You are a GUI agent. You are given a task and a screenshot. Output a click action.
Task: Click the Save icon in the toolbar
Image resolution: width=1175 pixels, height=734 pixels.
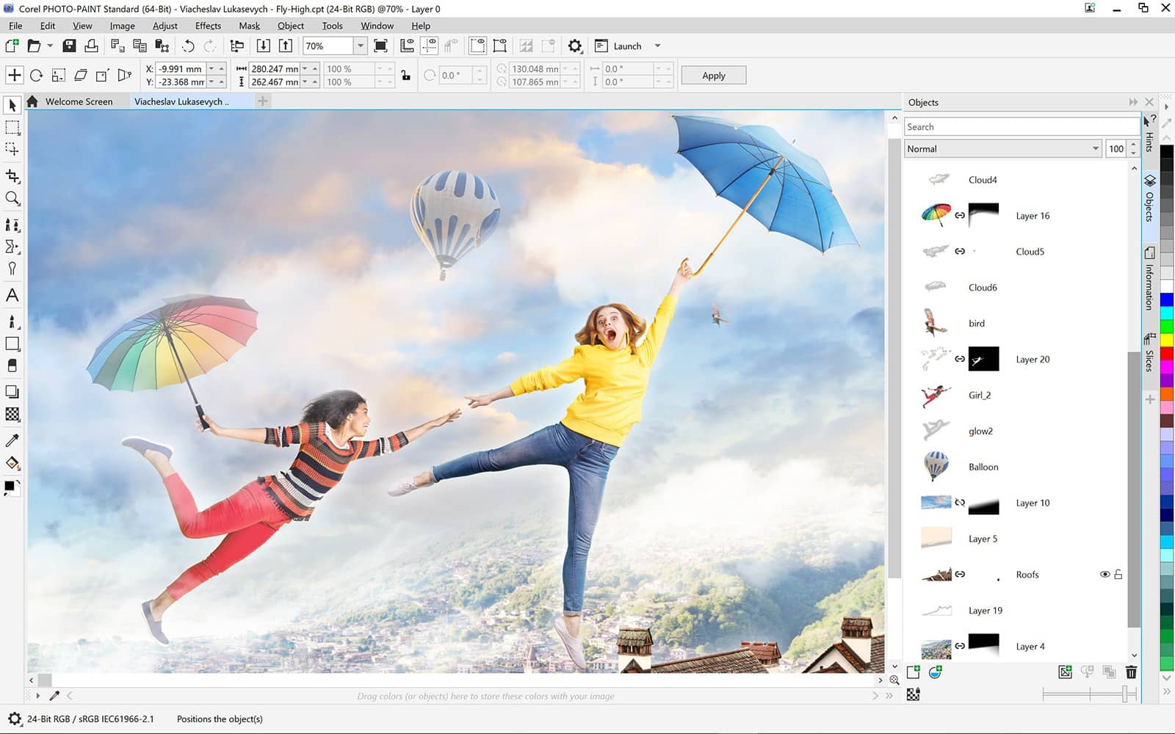[x=69, y=46]
